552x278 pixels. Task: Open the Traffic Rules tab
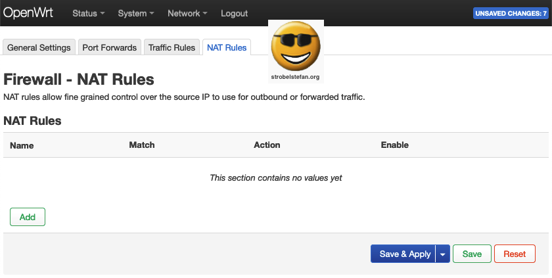tap(172, 47)
